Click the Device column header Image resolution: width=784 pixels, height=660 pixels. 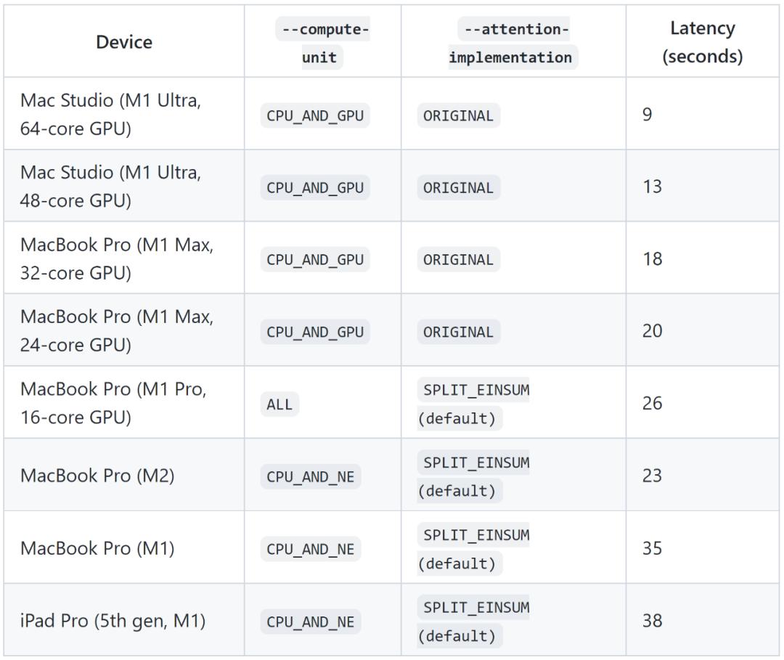(124, 42)
